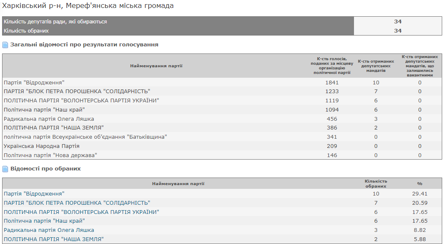Open "ВОЛОНТЕРСЬКА ПАРТІЯ УКРАЇНИ" link in elected table
Viewport: 443px width, 244px height.
coord(81,212)
